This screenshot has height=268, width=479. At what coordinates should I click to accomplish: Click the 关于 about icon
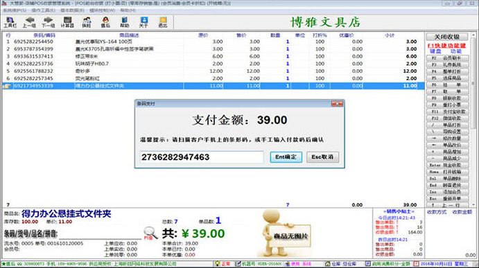pyautogui.click(x=143, y=22)
